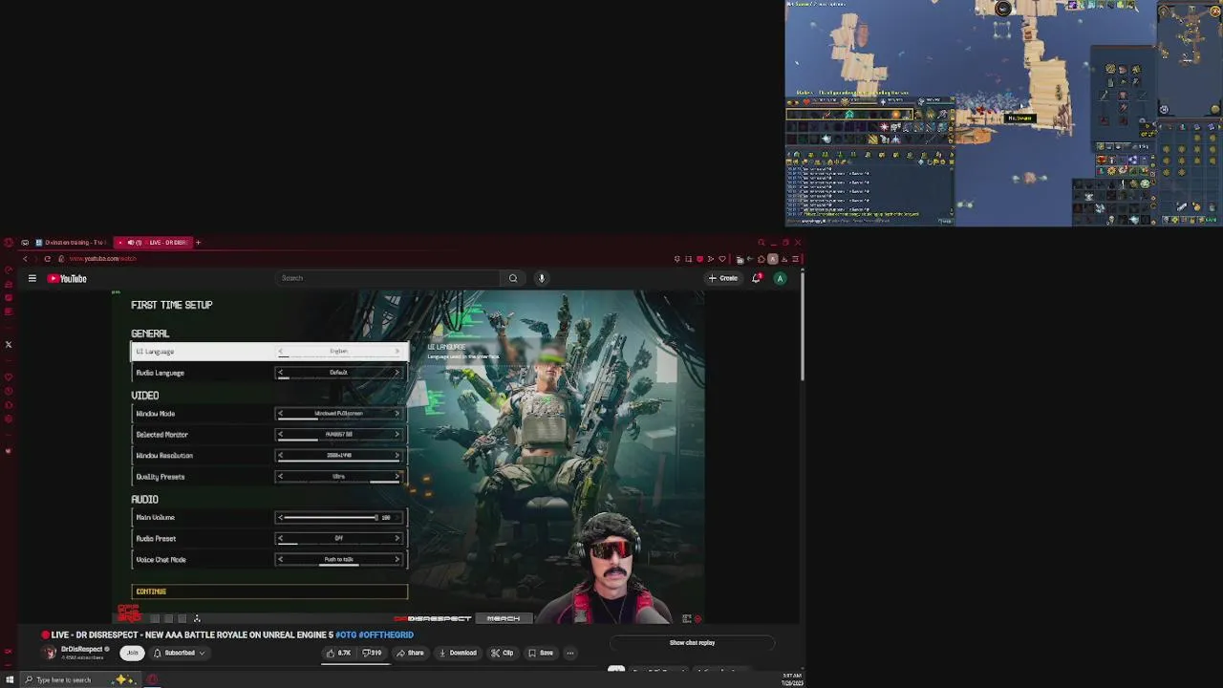Start voice search with the microphone icon
Image resolution: width=1223 pixels, height=688 pixels.
point(541,278)
